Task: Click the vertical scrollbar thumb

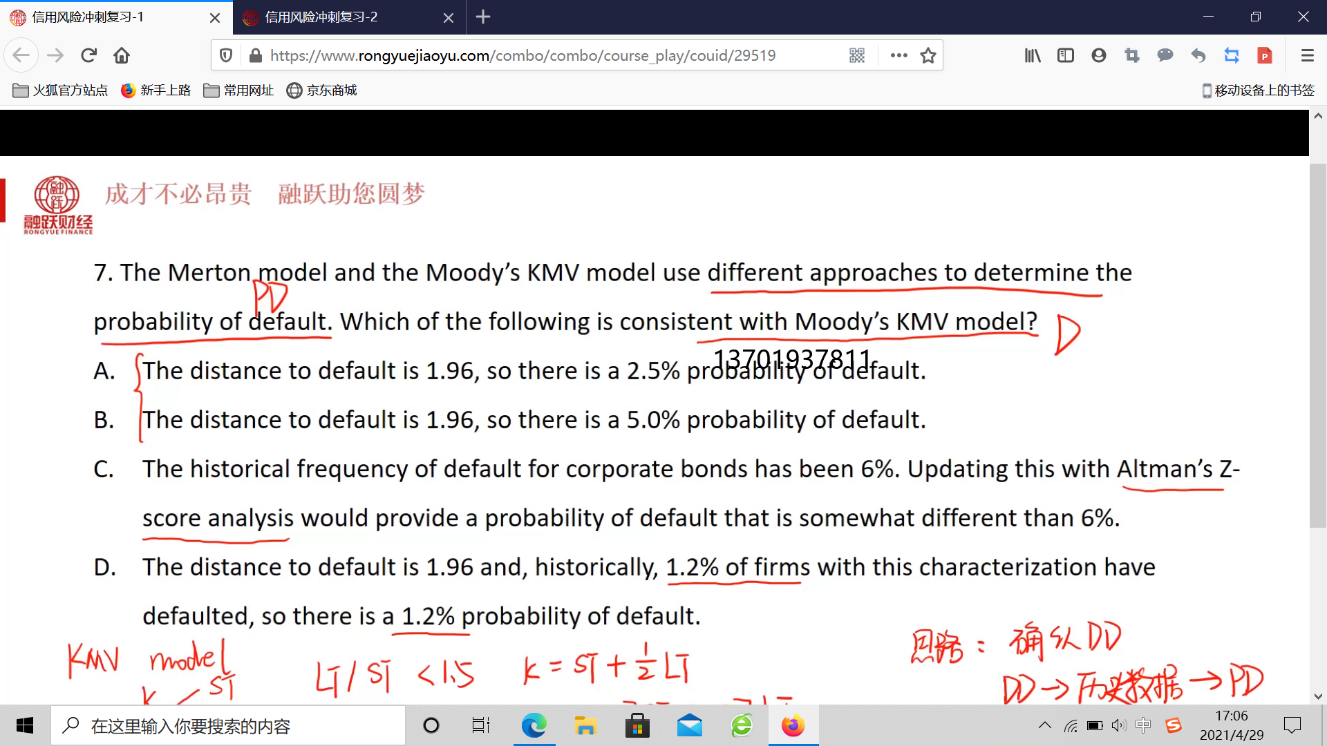Action: point(1318,345)
